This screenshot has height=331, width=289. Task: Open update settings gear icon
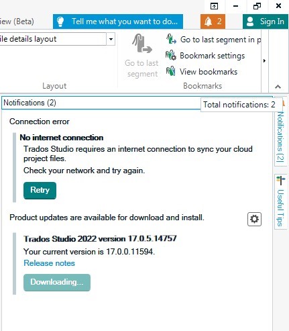tap(254, 219)
